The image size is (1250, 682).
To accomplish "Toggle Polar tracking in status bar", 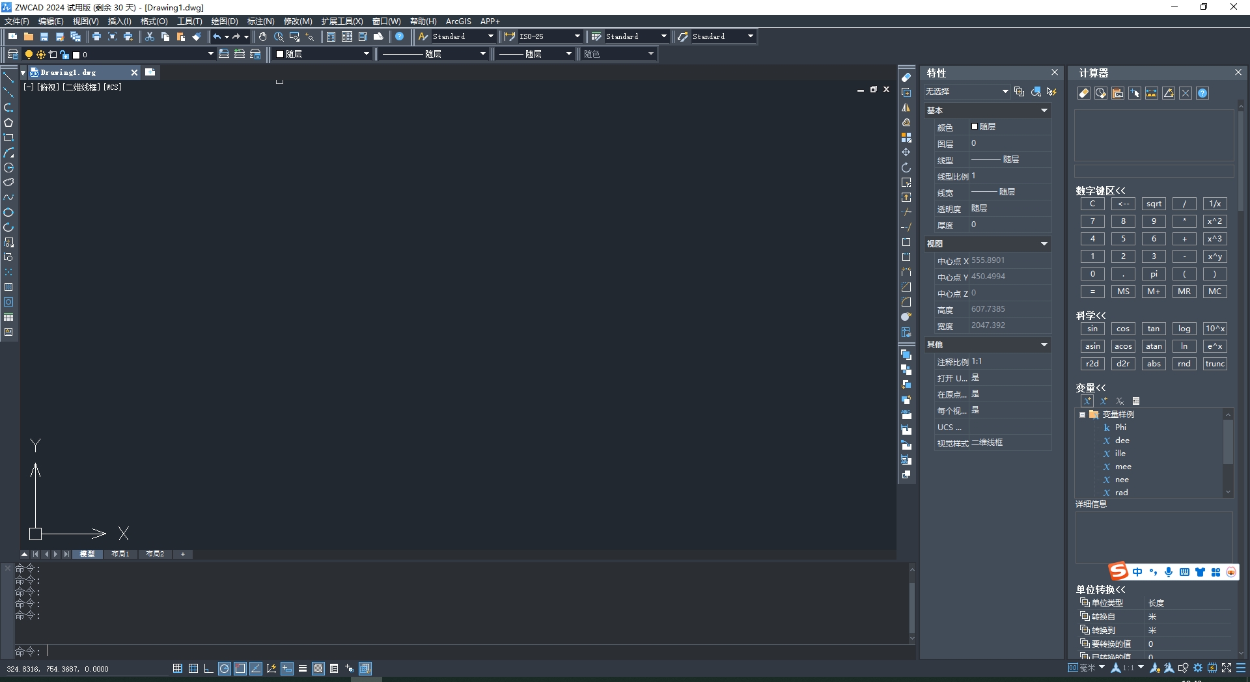I will pyautogui.click(x=224, y=668).
